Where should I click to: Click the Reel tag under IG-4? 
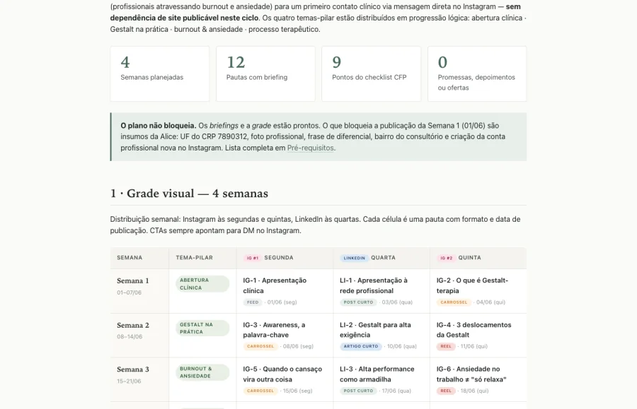pyautogui.click(x=446, y=346)
